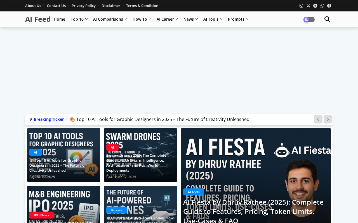Image resolution: width=358 pixels, height=223 pixels.
Task: Click the IPO News category badge
Action: tap(41, 215)
